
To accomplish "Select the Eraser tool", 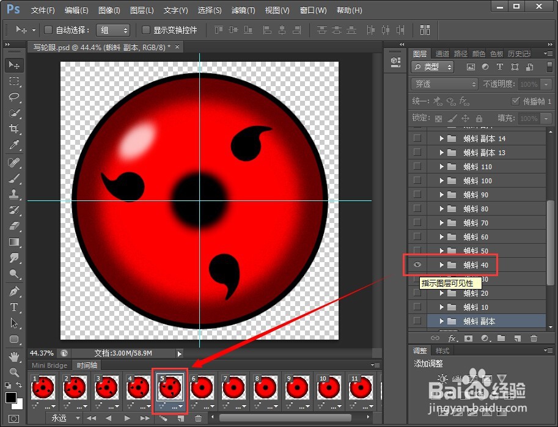I will click(14, 226).
